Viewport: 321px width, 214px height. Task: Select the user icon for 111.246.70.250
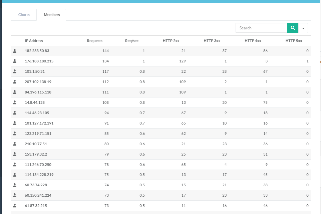15,165
